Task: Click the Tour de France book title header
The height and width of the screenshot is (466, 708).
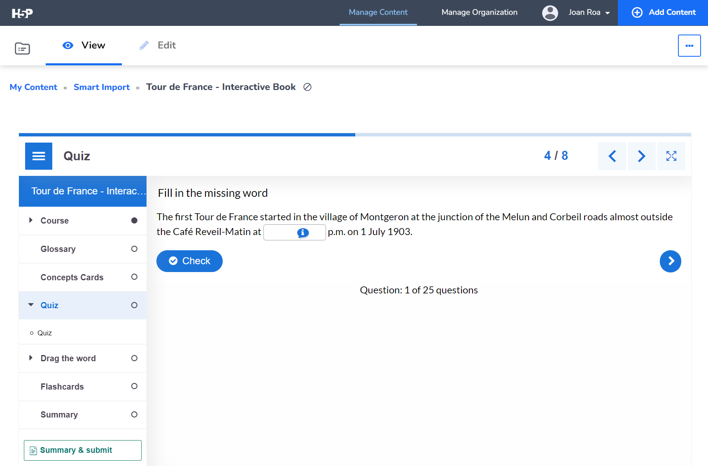Action: [x=83, y=191]
